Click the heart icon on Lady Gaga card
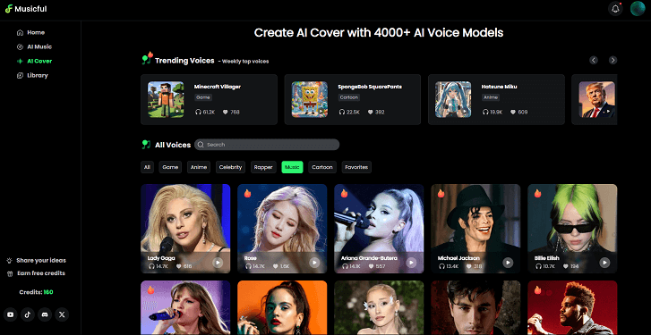The width and height of the screenshot is (651, 335). tap(179, 266)
